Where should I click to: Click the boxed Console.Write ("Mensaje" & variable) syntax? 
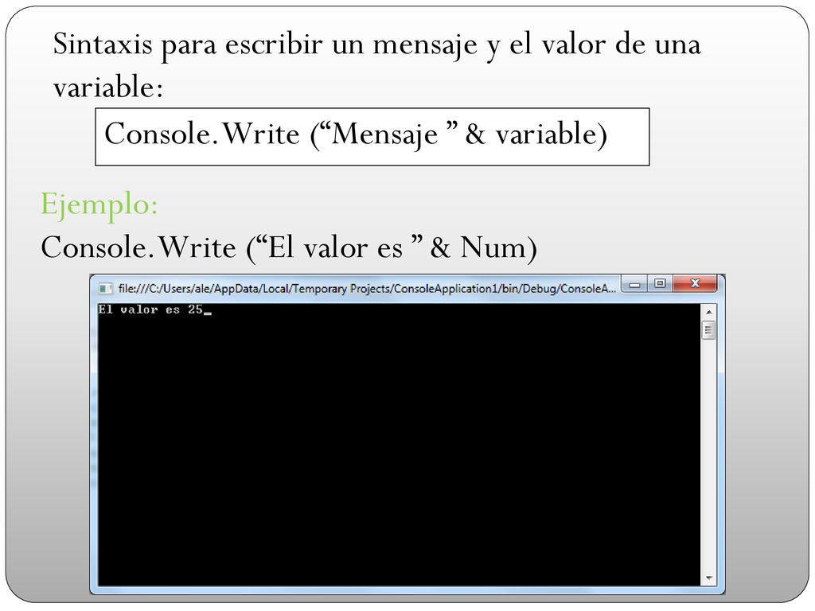click(372, 137)
